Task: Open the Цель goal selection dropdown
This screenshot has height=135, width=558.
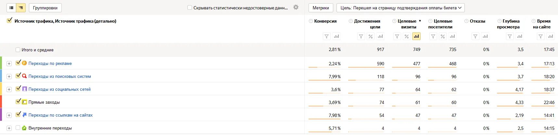Action: [x=400, y=8]
